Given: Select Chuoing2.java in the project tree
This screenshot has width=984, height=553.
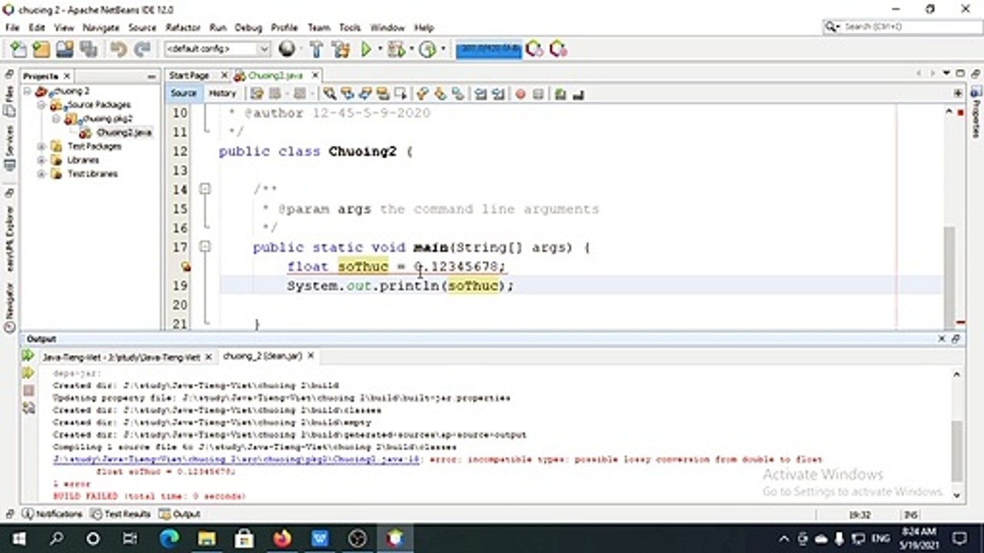Looking at the screenshot, I should click(x=123, y=132).
